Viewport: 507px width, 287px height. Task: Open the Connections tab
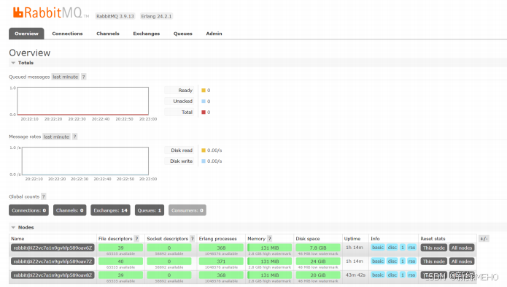[x=67, y=34]
